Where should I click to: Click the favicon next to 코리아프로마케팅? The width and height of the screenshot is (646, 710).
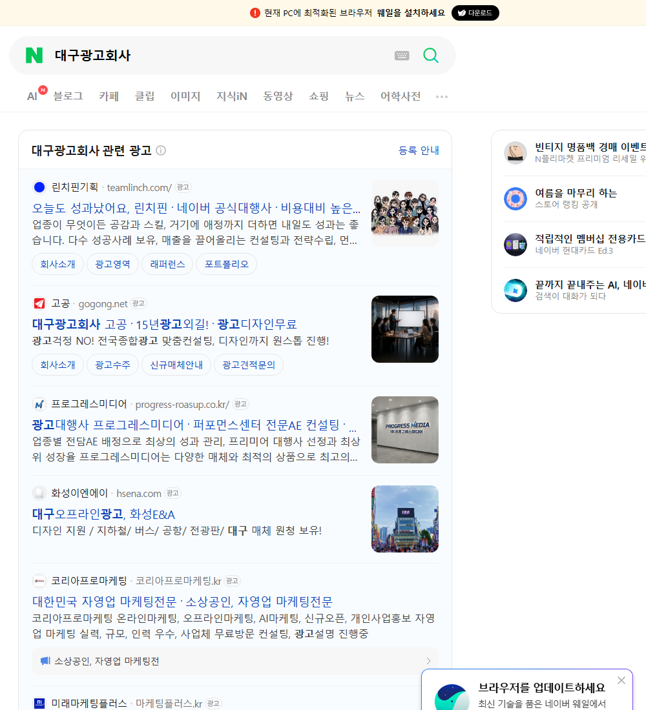tap(39, 580)
